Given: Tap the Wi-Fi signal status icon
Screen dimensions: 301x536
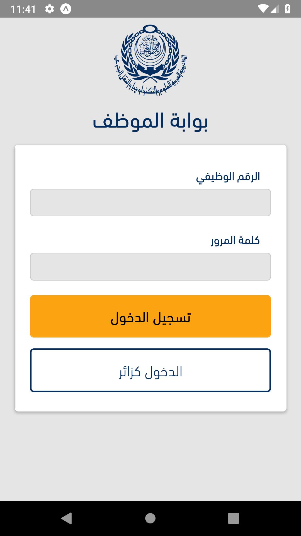Looking at the screenshot, I should coord(263,9).
